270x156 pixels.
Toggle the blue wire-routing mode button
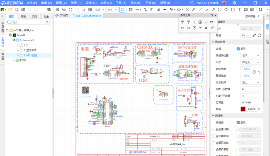pyautogui.click(x=122, y=10)
